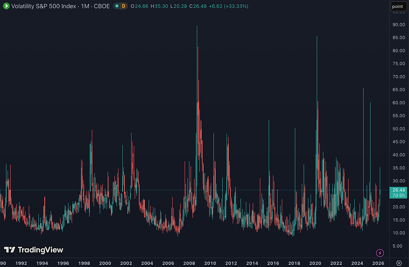The image size is (409, 267).
Task: Click the 40.00 price axis label
Action: [399, 155]
